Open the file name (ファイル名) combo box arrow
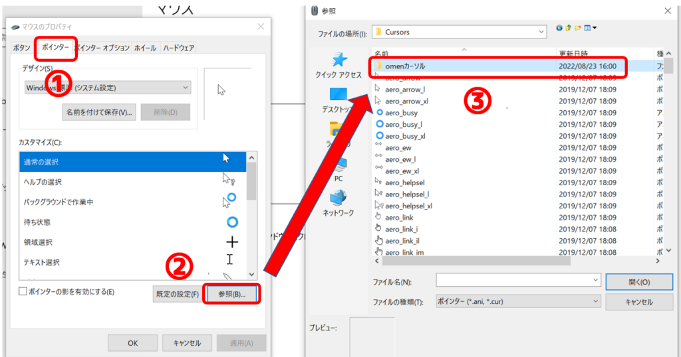This screenshot has width=681, height=357. (595, 280)
